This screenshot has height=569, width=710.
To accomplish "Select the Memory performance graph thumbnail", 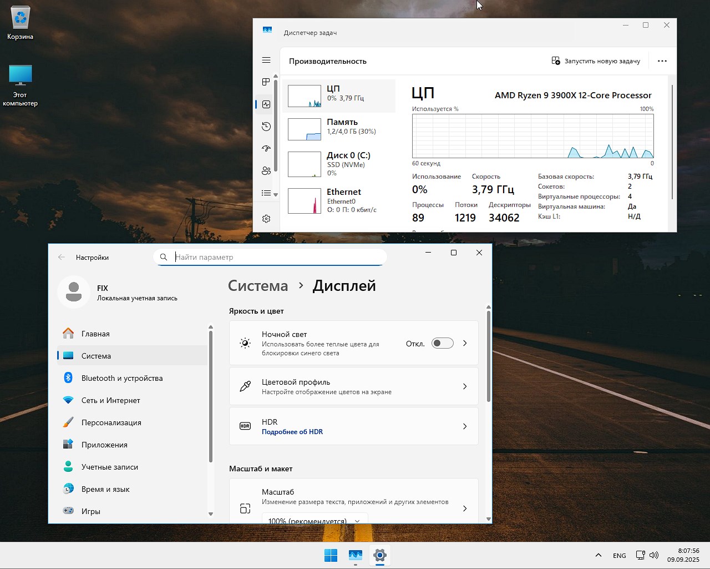I will click(305, 129).
